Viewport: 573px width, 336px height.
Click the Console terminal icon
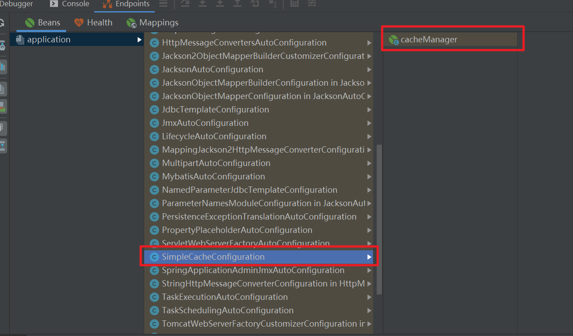[x=54, y=4]
